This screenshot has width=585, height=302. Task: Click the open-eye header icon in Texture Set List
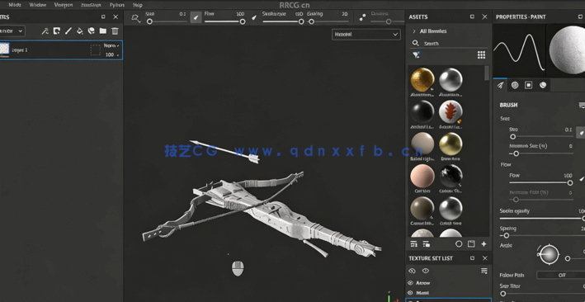click(x=425, y=271)
